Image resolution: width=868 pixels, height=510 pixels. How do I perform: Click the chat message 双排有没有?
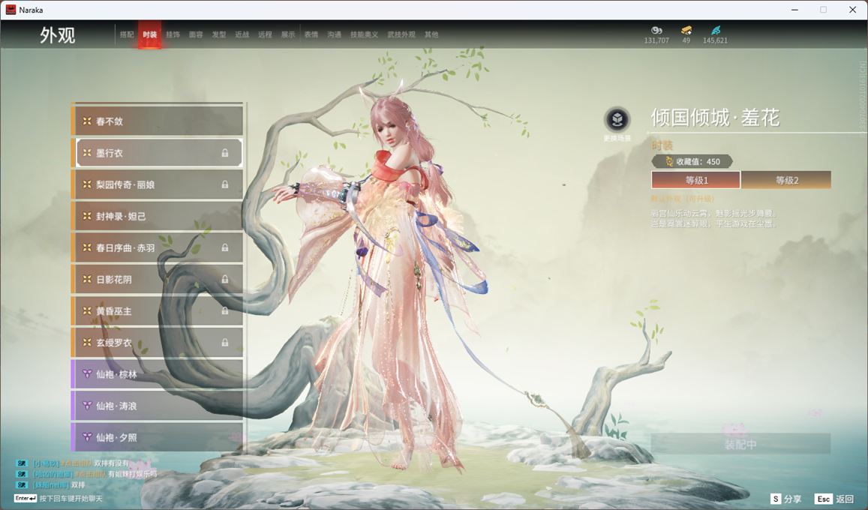pos(112,463)
